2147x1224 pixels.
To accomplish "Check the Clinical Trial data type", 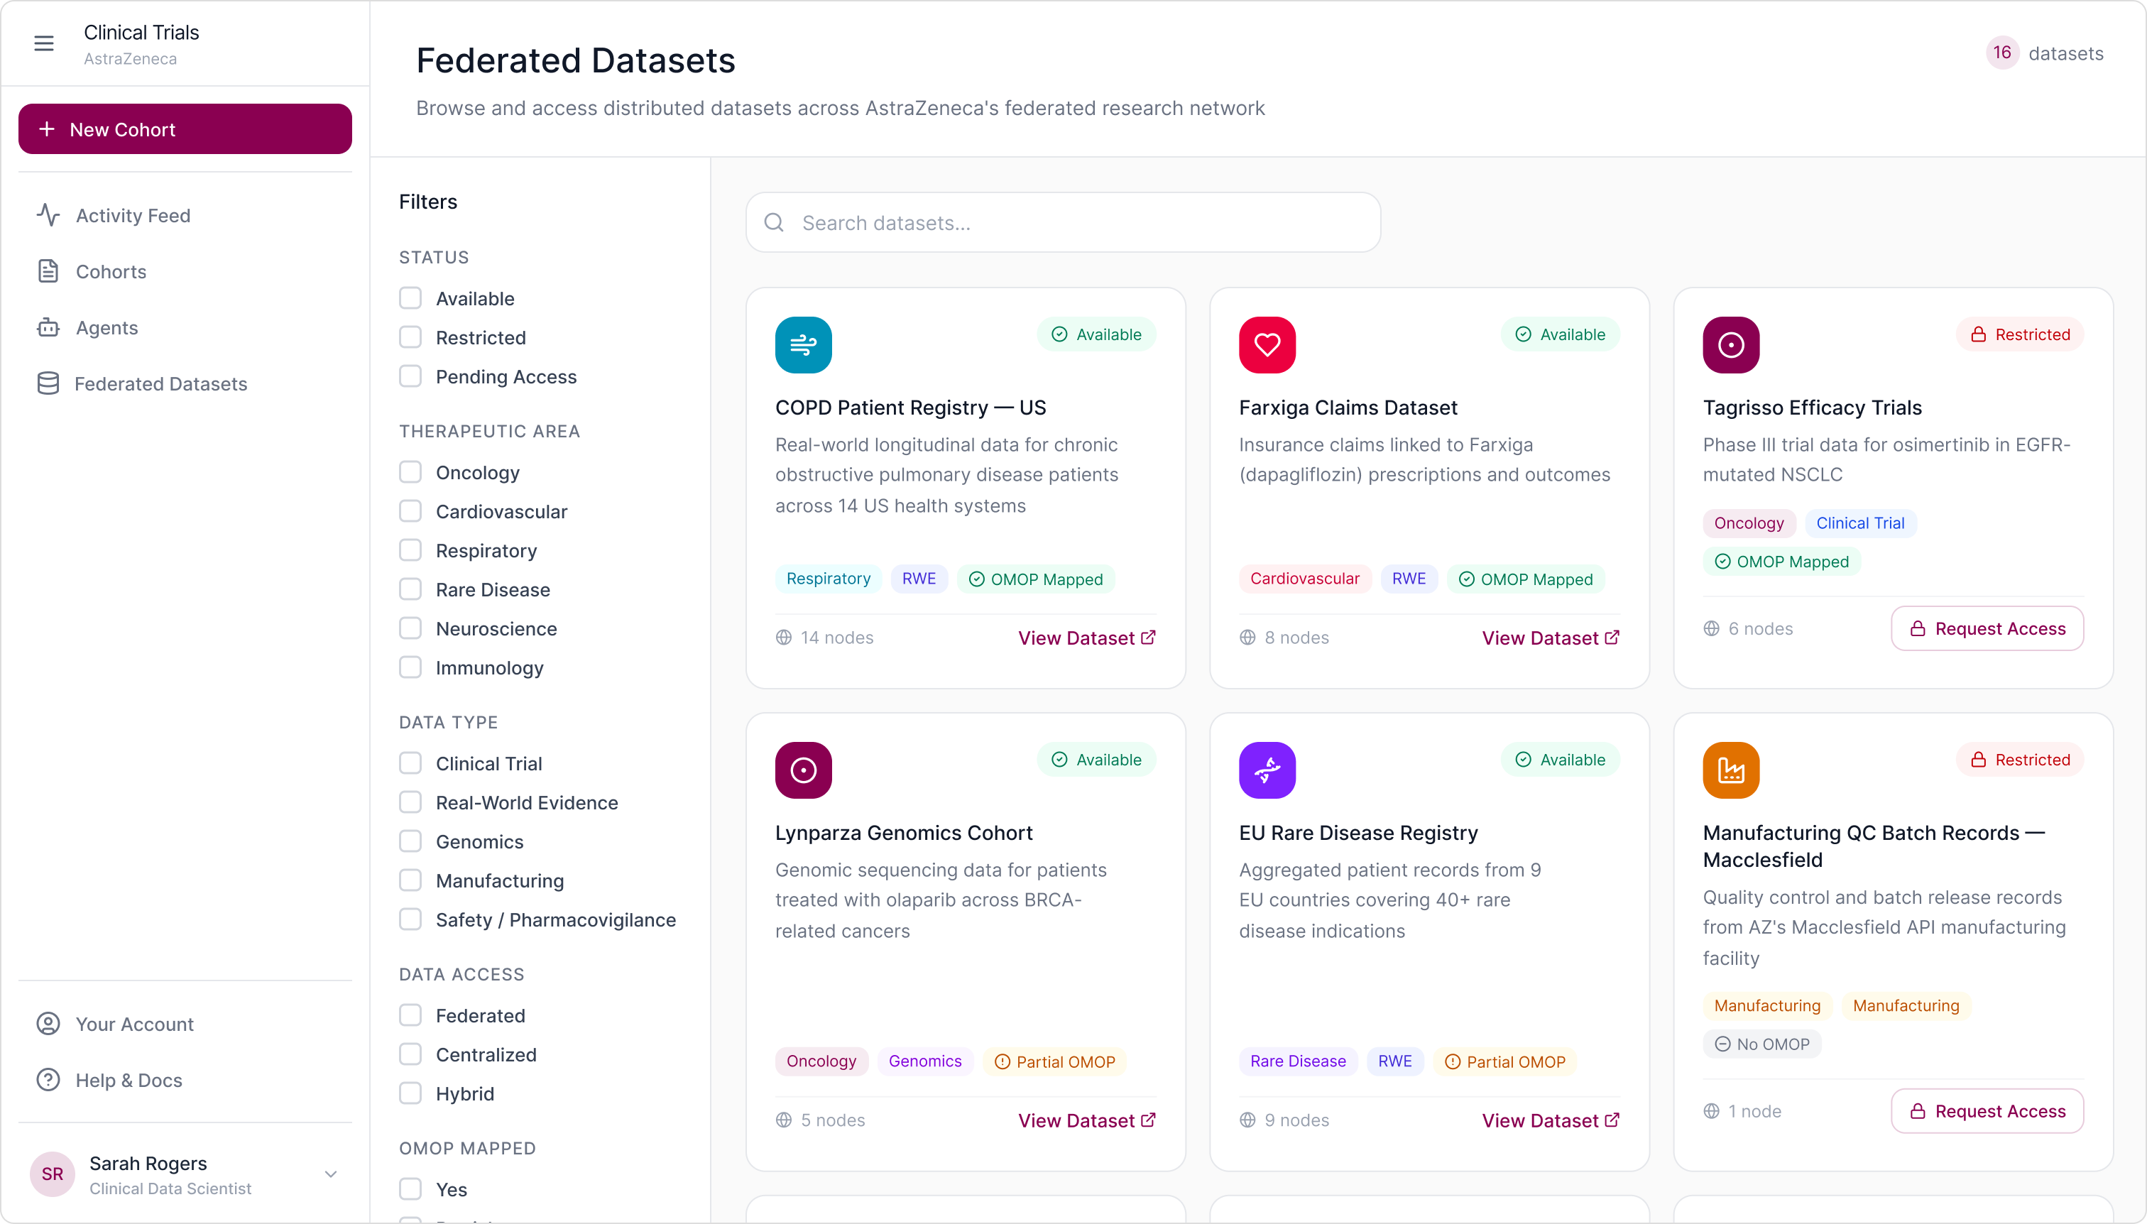I will pyautogui.click(x=410, y=763).
